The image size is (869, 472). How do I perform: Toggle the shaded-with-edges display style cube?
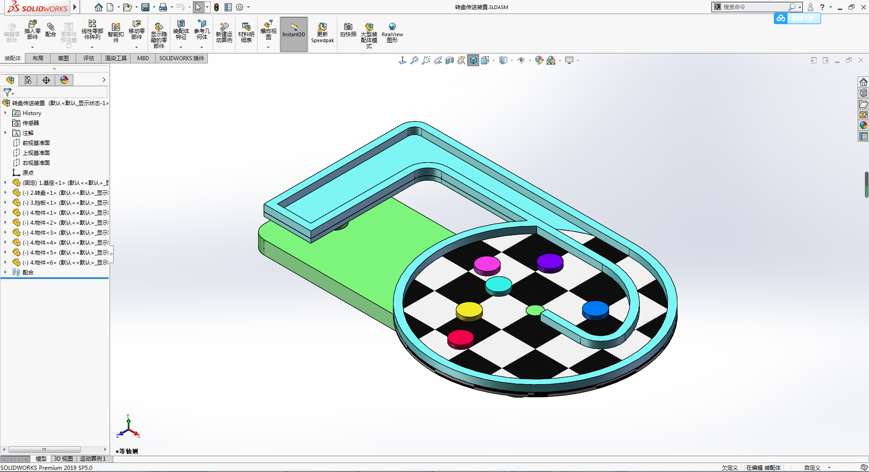(x=473, y=60)
